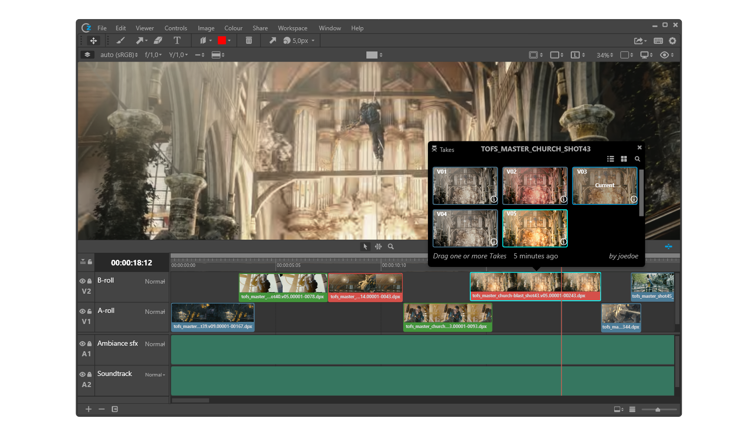This screenshot has width=755, height=437.
Task: Click the trim tool icon above timeline
Action: pyautogui.click(x=378, y=247)
